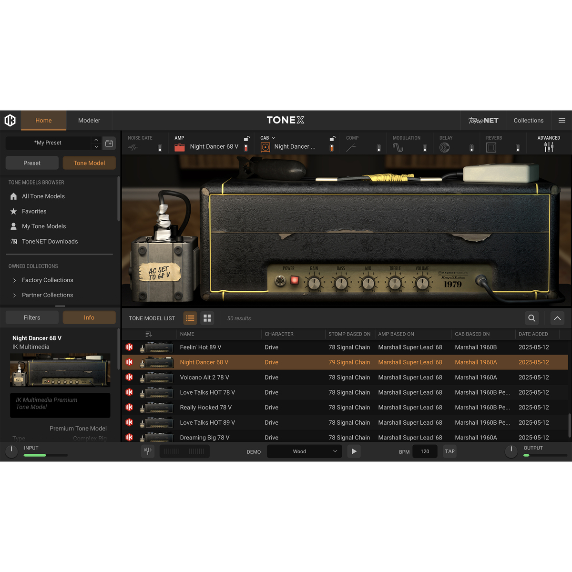
Task: Click the All Tone Models home icon
Action: [13, 196]
